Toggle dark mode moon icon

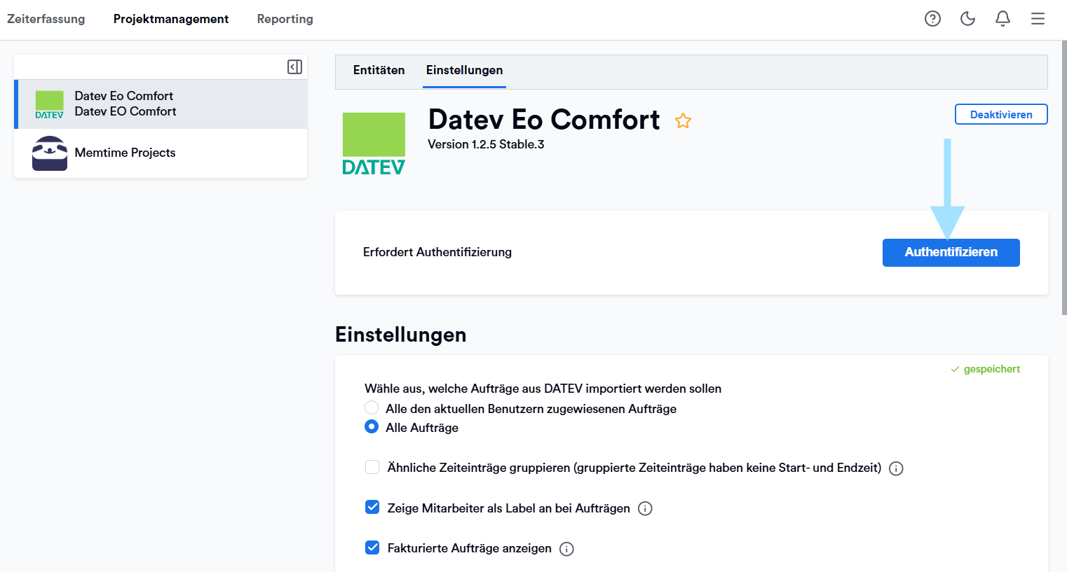[967, 19]
